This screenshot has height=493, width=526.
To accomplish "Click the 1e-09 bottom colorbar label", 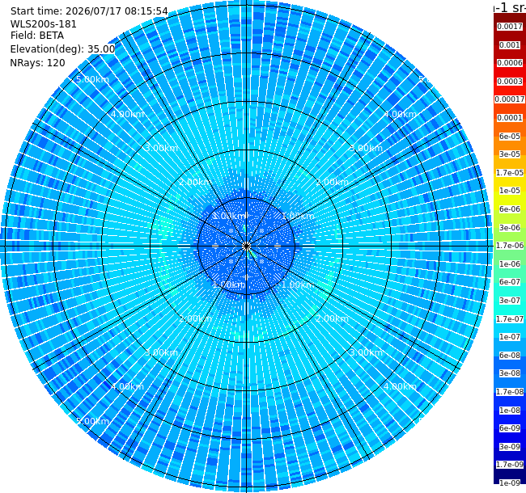I will (x=510, y=483).
